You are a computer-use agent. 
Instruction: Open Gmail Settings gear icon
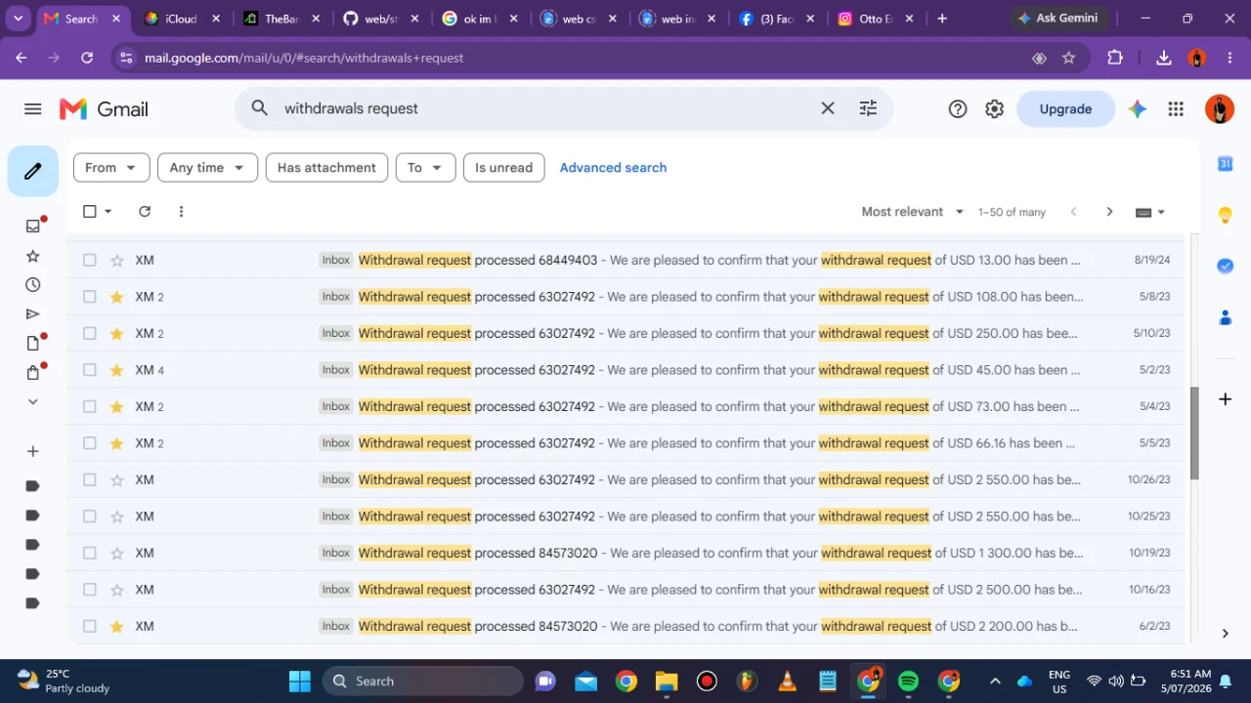994,109
